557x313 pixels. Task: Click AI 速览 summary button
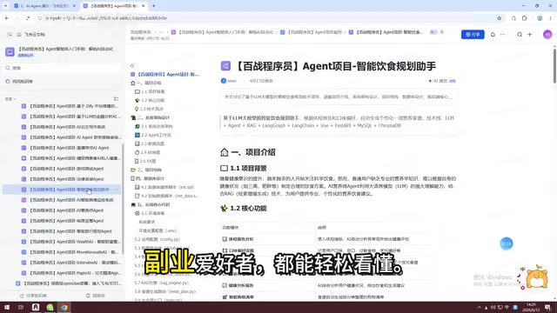442,81
